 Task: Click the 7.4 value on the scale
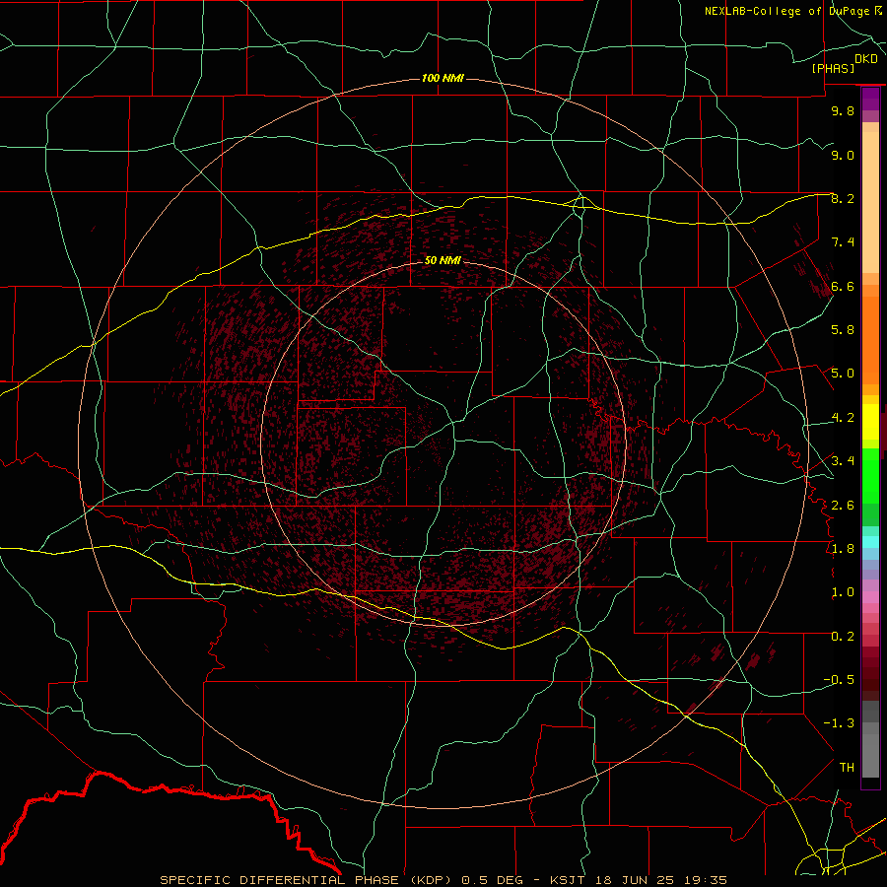click(843, 242)
